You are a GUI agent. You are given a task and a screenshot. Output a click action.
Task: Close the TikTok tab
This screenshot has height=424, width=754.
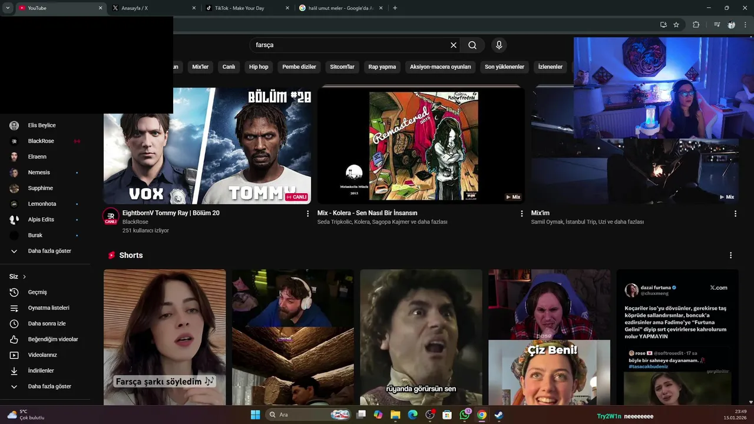(287, 8)
